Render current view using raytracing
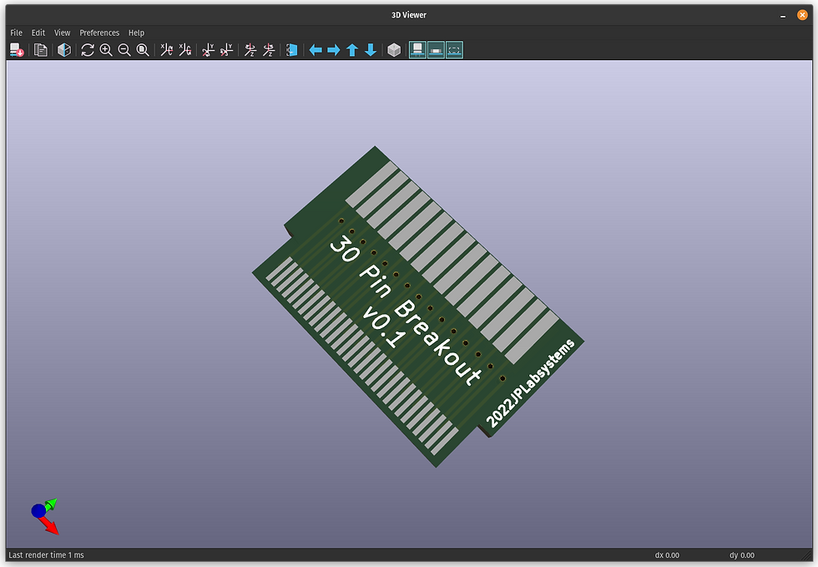The image size is (818, 567). coord(64,50)
